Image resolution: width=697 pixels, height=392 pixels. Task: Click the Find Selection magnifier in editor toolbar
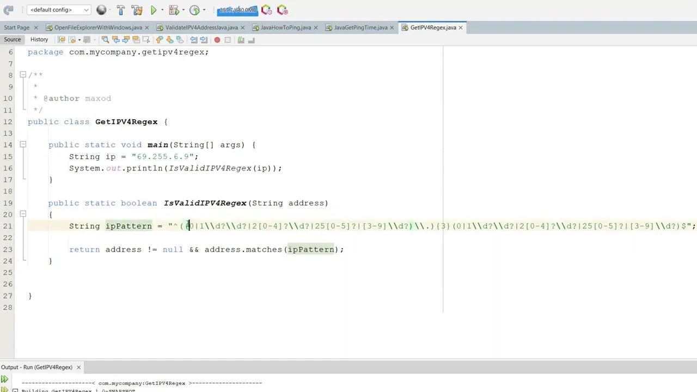(106, 39)
